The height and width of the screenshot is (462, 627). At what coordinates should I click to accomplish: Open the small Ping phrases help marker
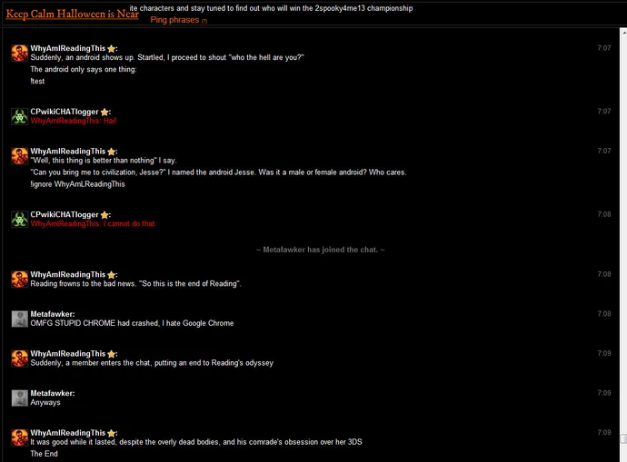tap(204, 21)
